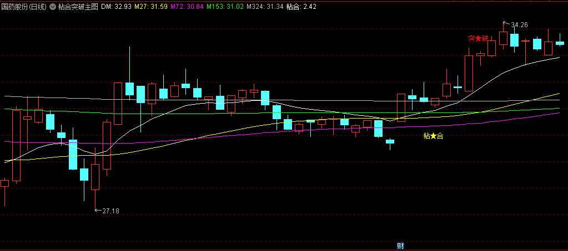Click the red candlestick with the 27.18 low
The height and width of the screenshot is (251, 568).
point(95,177)
